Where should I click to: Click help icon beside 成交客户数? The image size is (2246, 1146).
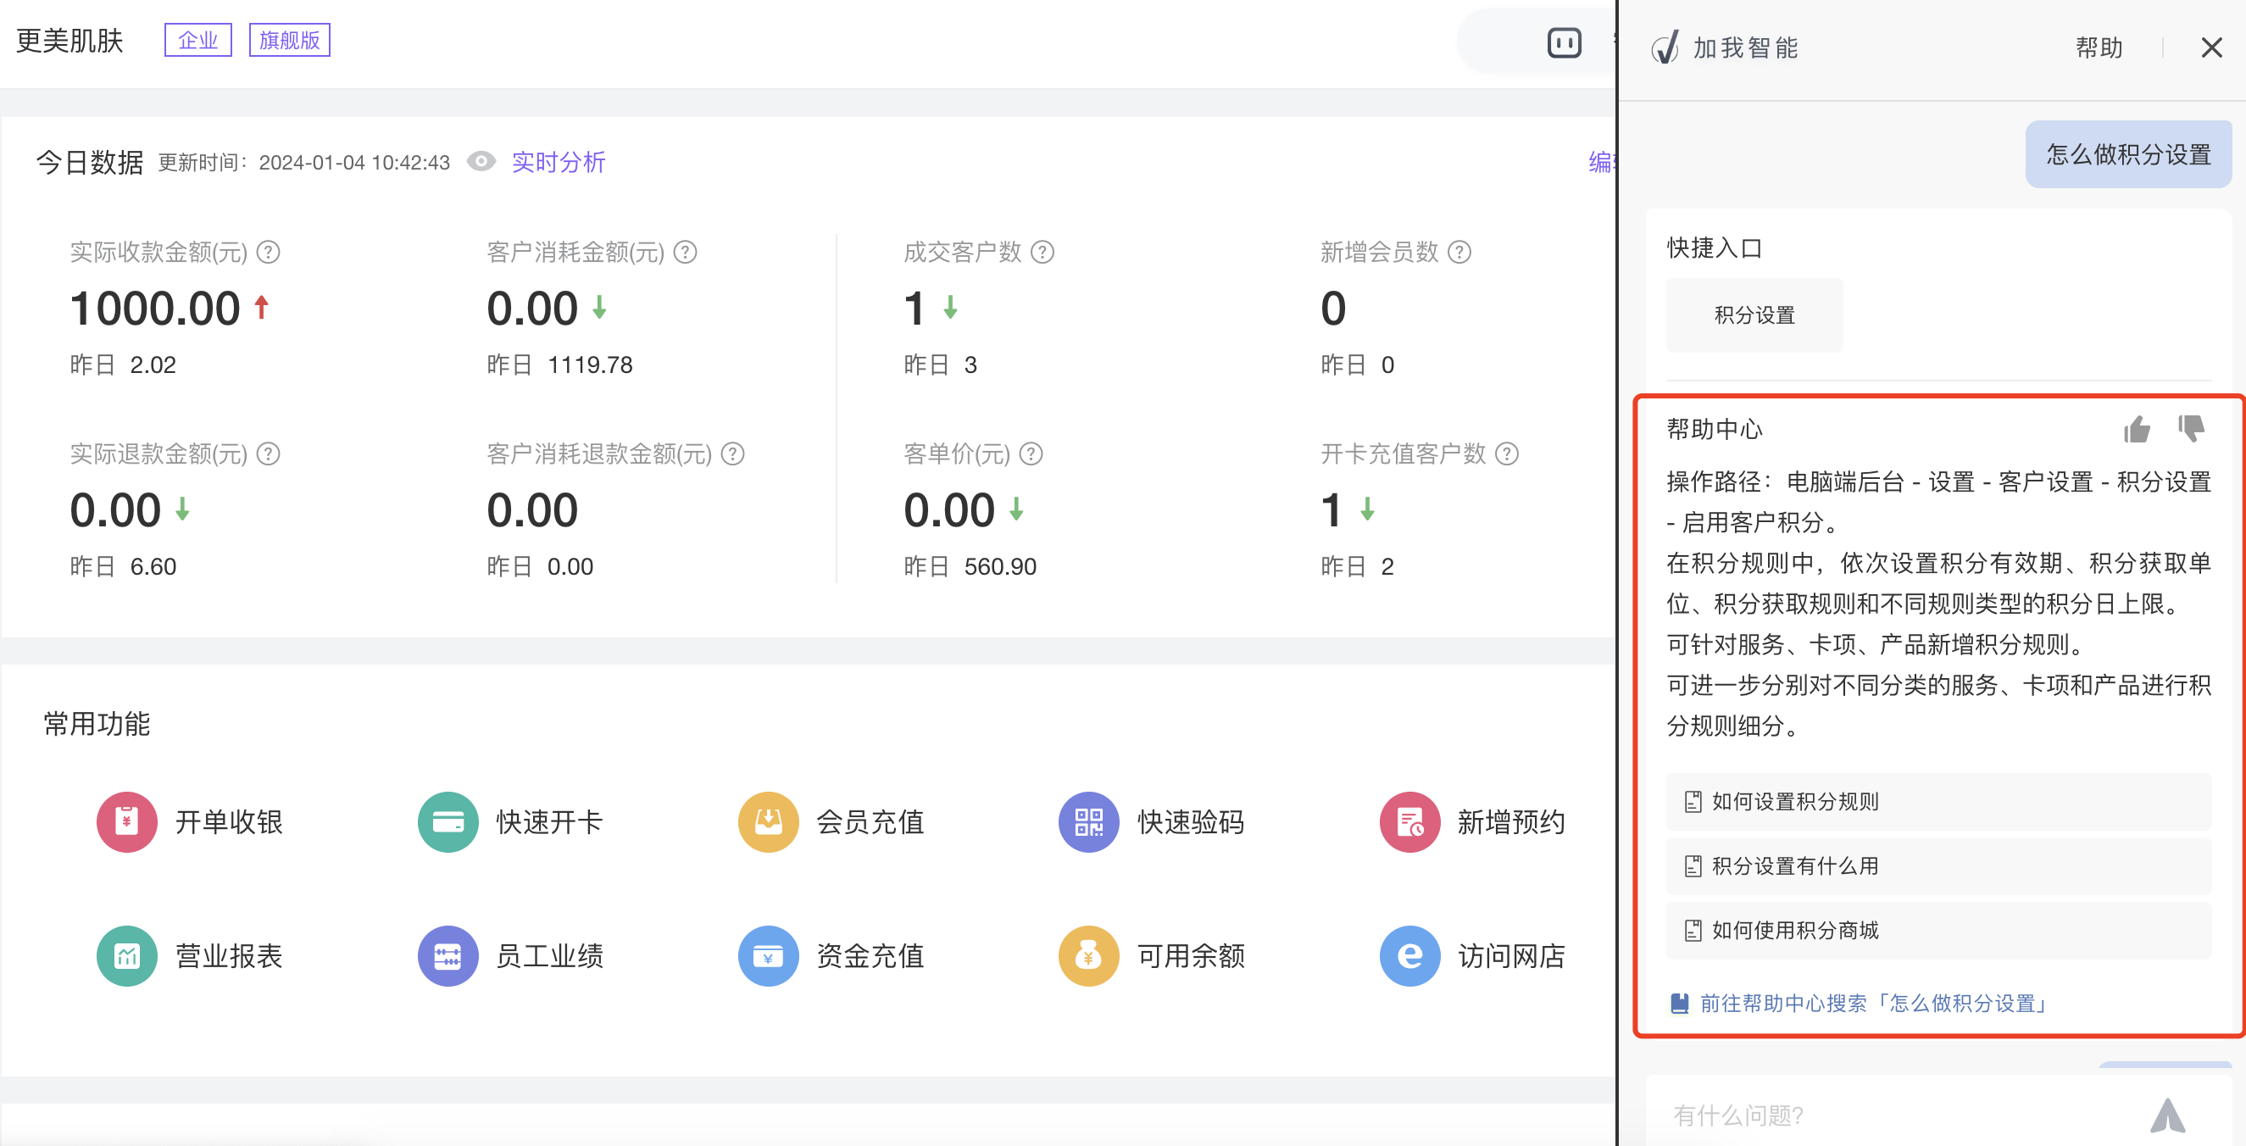tap(1042, 252)
